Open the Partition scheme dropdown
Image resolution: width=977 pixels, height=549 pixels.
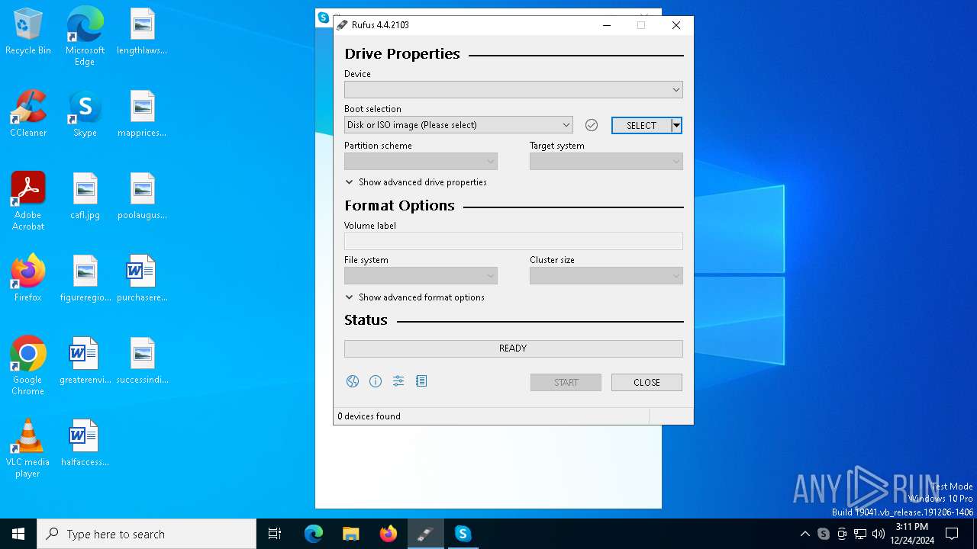pyautogui.click(x=421, y=162)
